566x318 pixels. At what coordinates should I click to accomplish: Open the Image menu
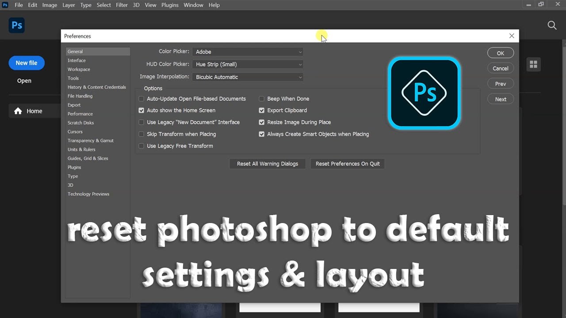coord(50,5)
